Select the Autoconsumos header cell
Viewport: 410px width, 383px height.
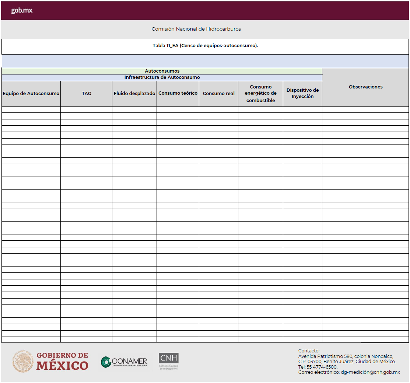coord(162,71)
